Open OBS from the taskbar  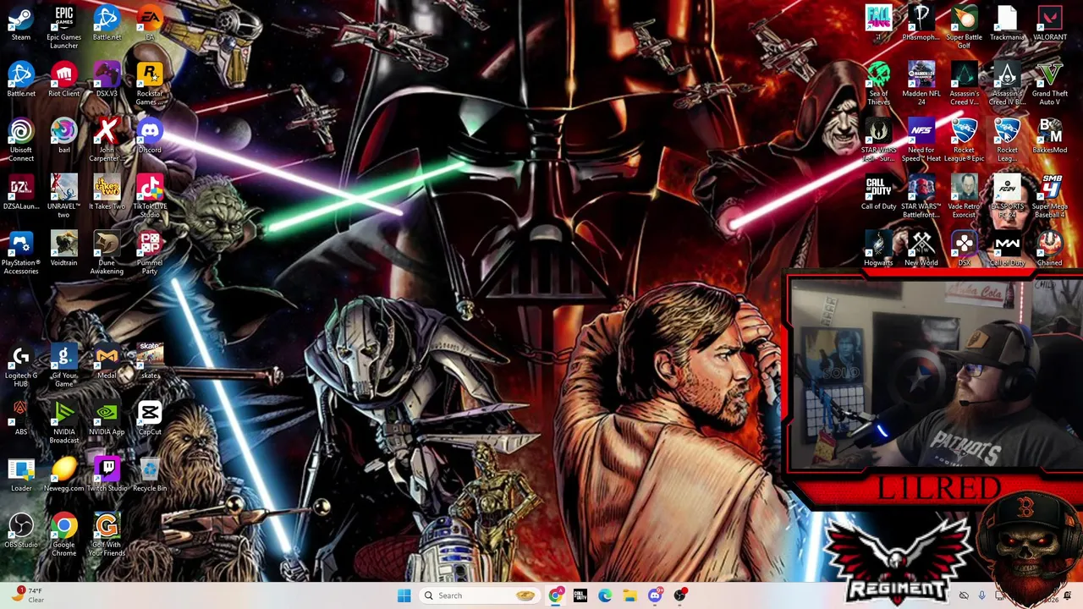[x=680, y=595]
